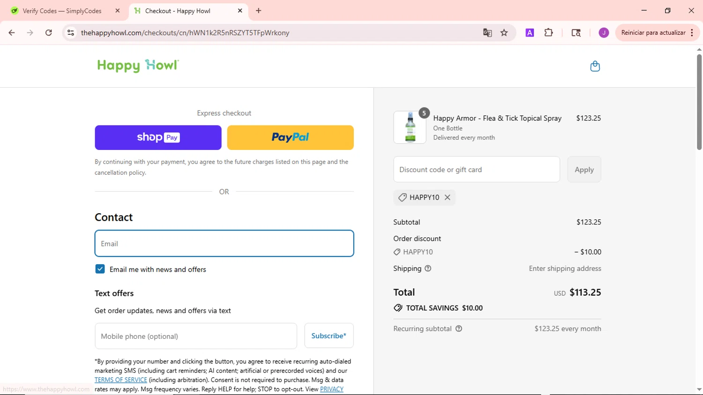Viewport: 703px width, 395px height.
Task: Click the scrollbar down arrow
Action: pos(699,389)
